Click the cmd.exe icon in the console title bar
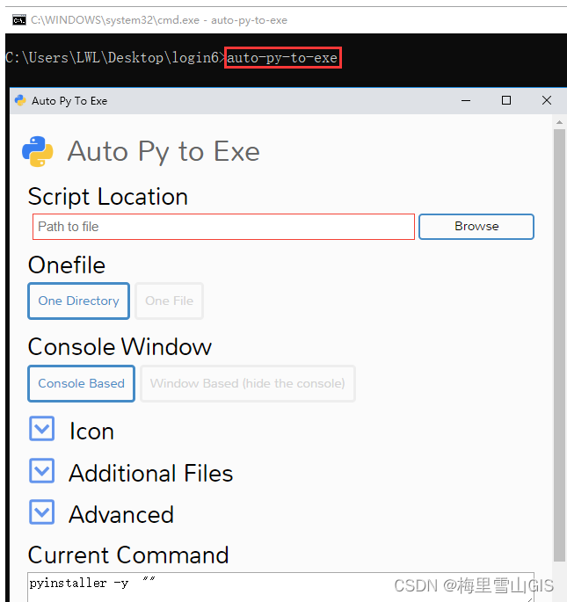 [19, 20]
